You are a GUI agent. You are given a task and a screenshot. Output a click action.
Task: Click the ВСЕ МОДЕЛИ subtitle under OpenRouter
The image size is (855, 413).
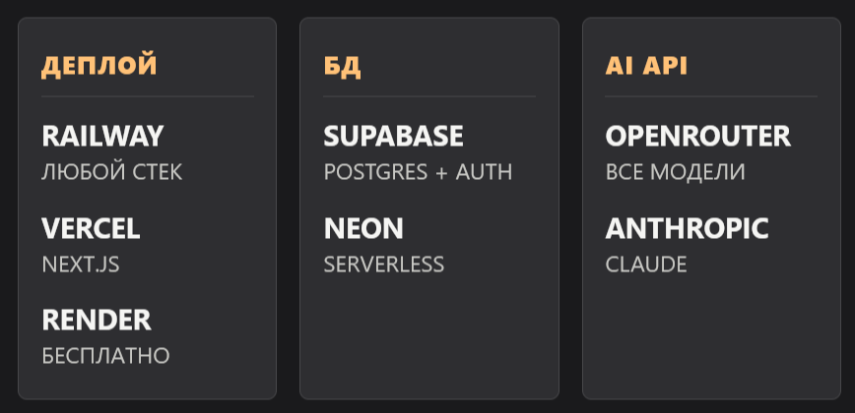(x=675, y=172)
